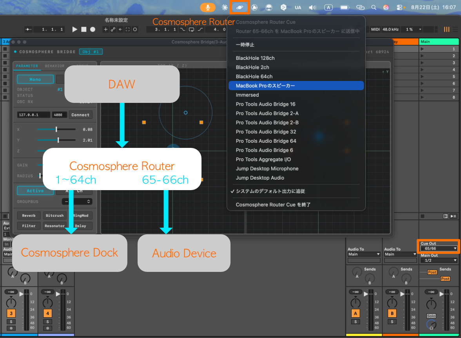Click the 127.0.0.1 IP address field
This screenshot has width=461, height=338.
[34, 115]
